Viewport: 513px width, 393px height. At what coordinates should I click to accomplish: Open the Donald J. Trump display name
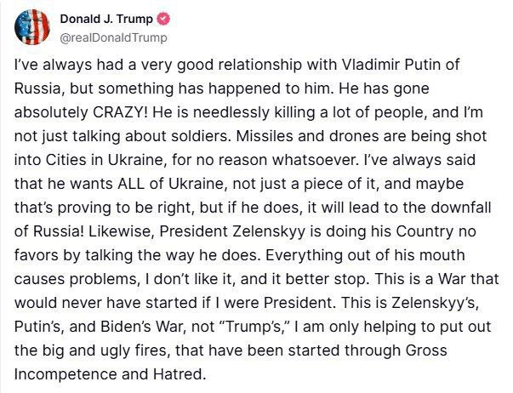[106, 19]
